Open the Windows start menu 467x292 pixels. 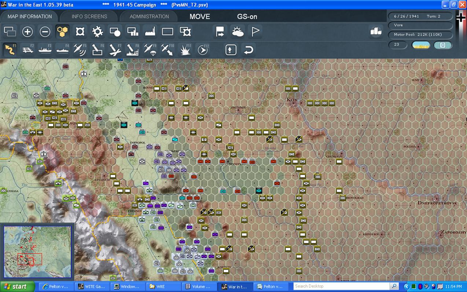(17, 286)
